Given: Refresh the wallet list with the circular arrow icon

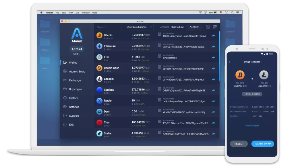Looking at the screenshot, I should 207,27.
